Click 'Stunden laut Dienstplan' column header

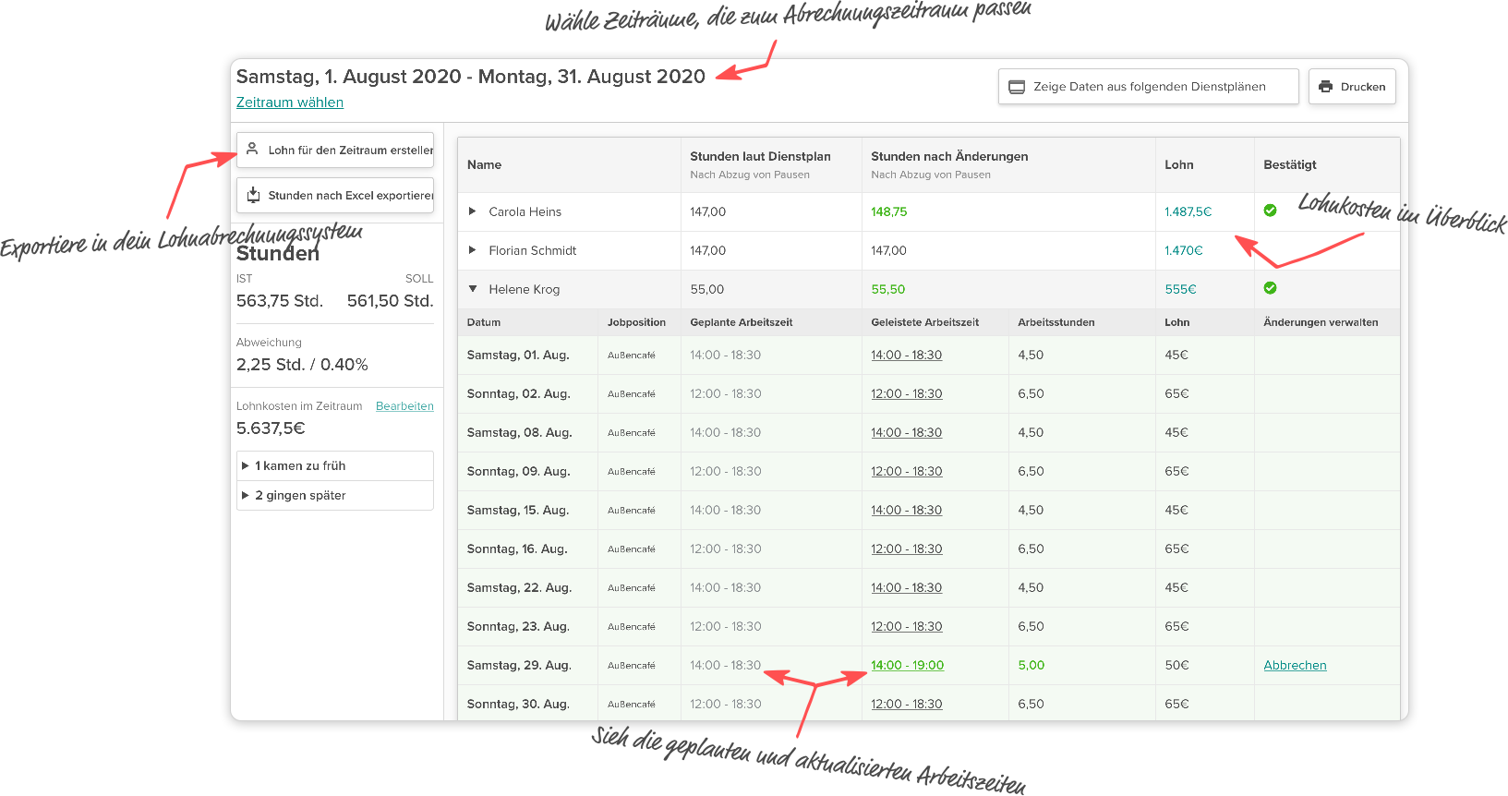[760, 156]
